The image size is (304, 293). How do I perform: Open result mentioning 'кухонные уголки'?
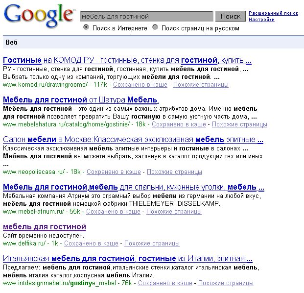tap(134, 187)
